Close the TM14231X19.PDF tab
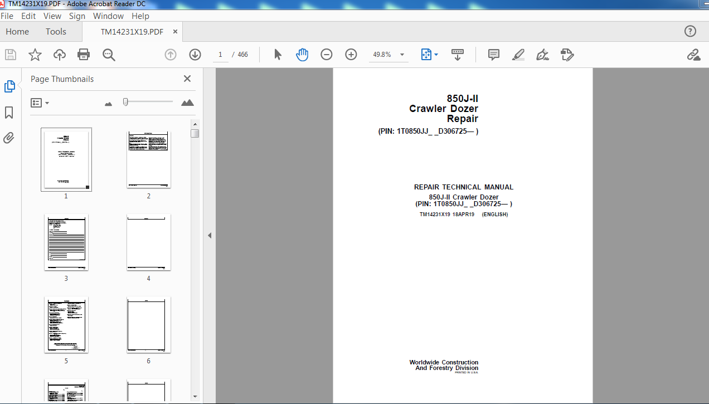709x404 pixels. click(x=175, y=32)
